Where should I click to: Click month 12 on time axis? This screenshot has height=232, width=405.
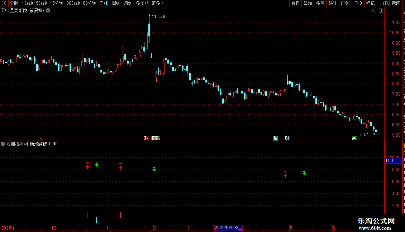click(54, 228)
